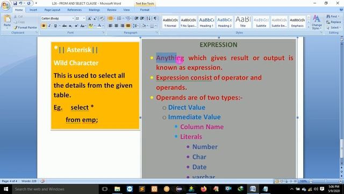Expand the Styles gallery
Viewport: 344px width, 194px height.
point(309,26)
